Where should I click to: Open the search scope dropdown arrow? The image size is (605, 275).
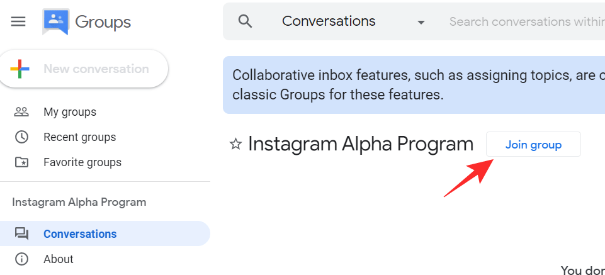421,22
